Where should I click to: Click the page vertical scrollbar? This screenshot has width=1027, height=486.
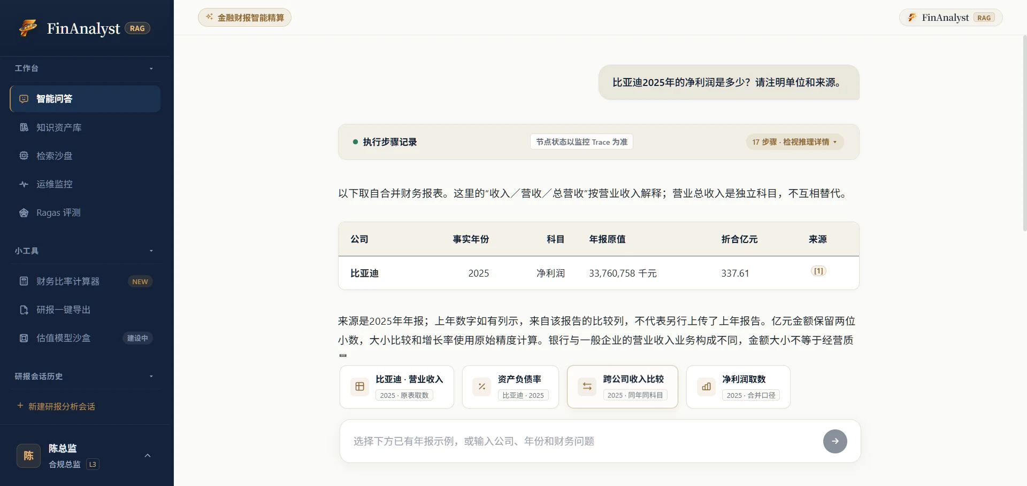[1024, 134]
